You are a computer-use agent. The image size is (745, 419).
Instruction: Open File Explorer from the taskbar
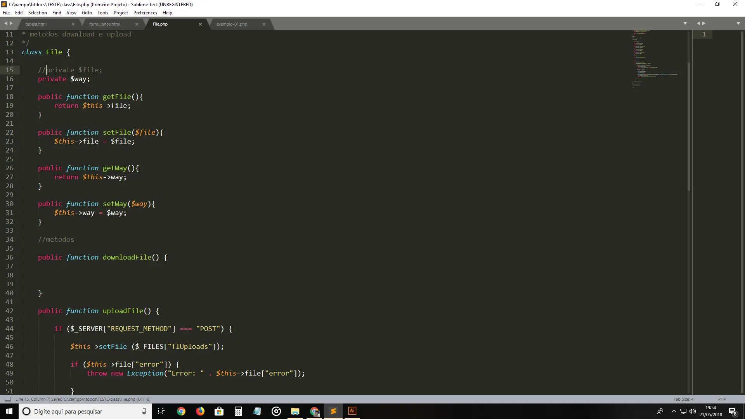pyautogui.click(x=295, y=411)
